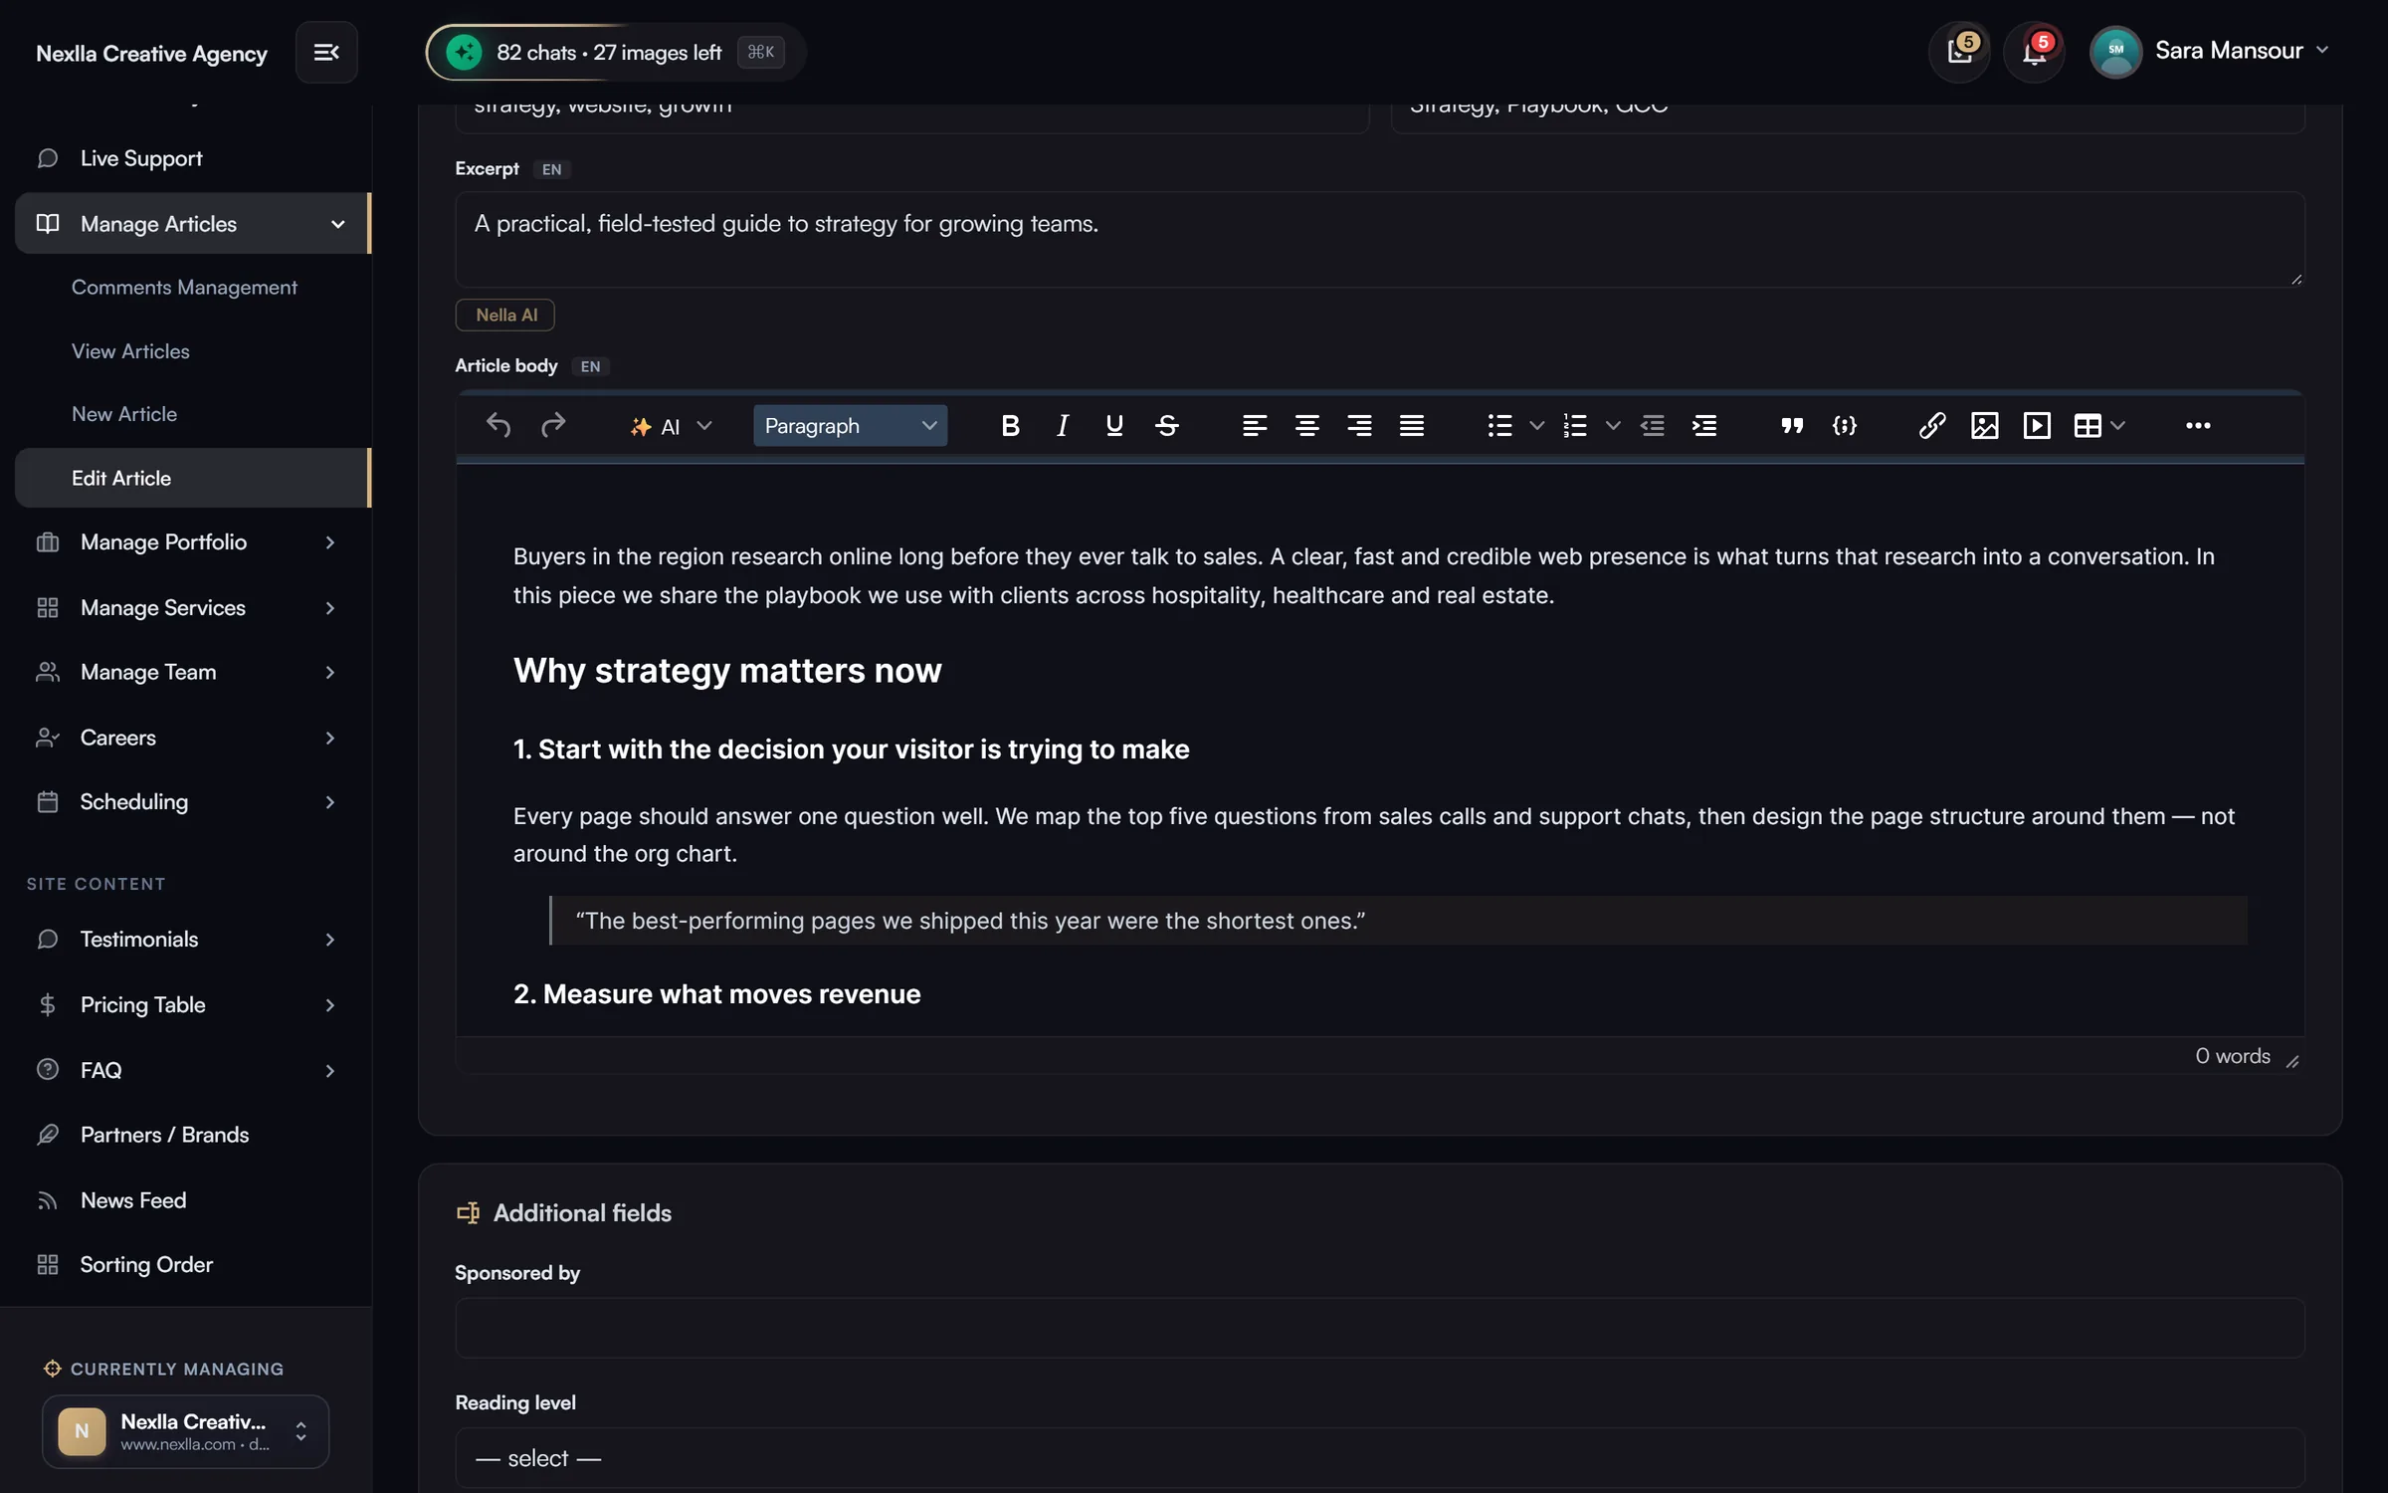Apply underline formatting
Screen dimensions: 2388x1493
[x=1114, y=426]
